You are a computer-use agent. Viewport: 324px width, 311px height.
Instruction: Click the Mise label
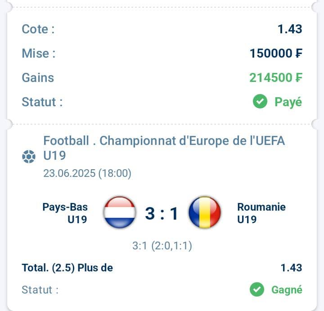39,53
